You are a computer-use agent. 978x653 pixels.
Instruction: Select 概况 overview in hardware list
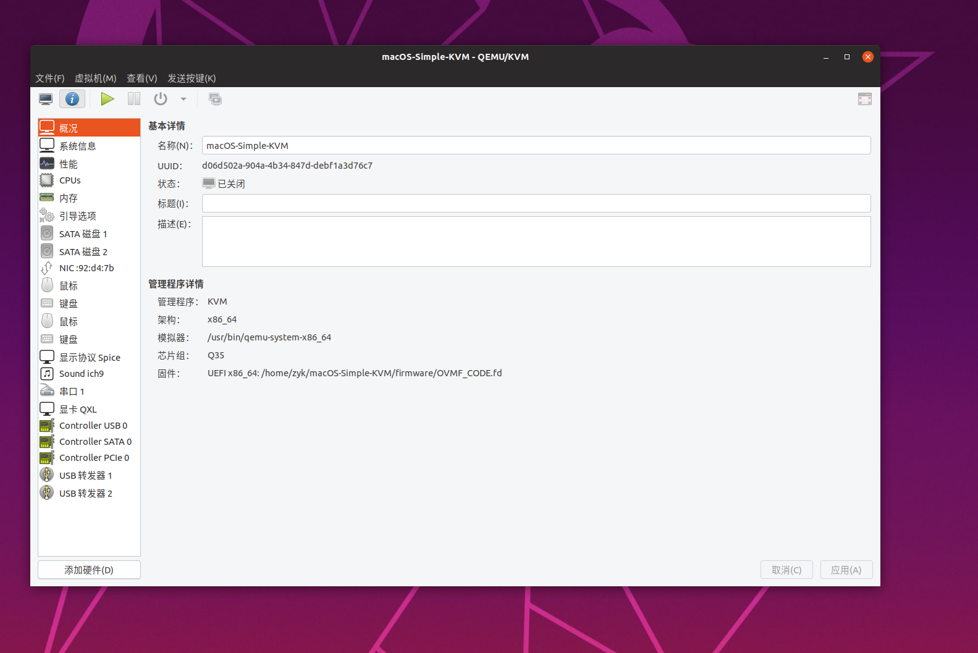(x=89, y=128)
